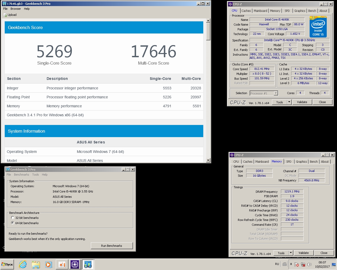Image resolution: width=337 pixels, height=270 pixels.
Task: Click Tools button in lower CPU-Z window
Action: coord(281,253)
